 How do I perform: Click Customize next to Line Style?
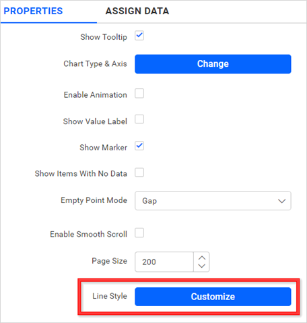tap(213, 297)
